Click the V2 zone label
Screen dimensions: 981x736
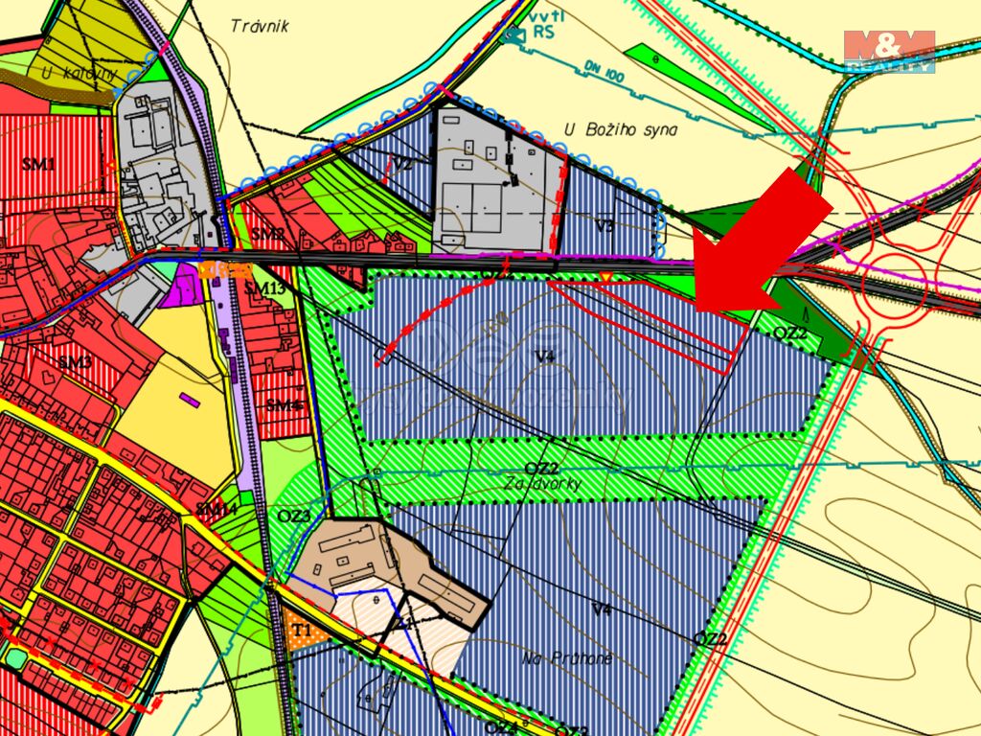point(403,165)
